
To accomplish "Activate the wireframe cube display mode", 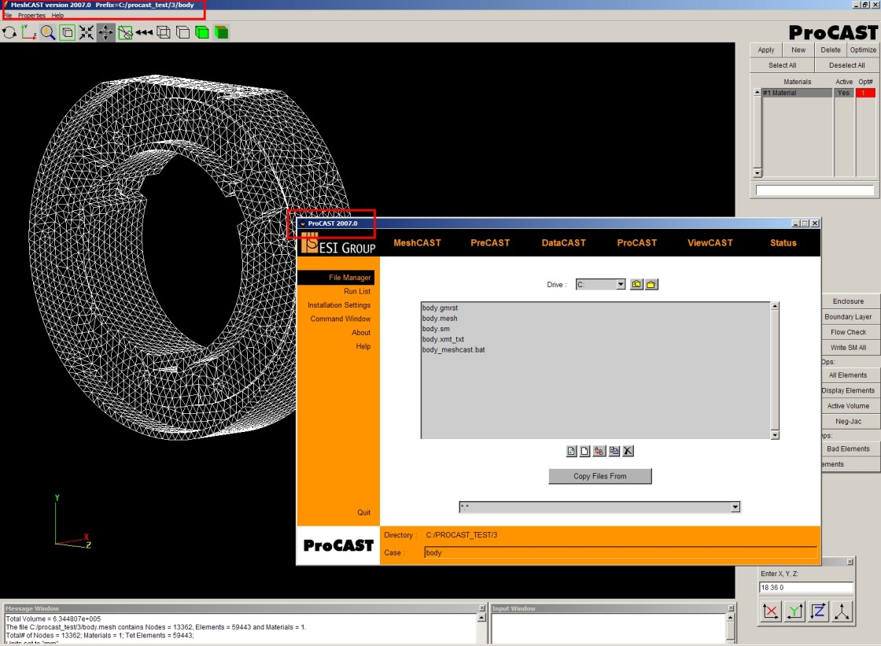I will [x=163, y=32].
